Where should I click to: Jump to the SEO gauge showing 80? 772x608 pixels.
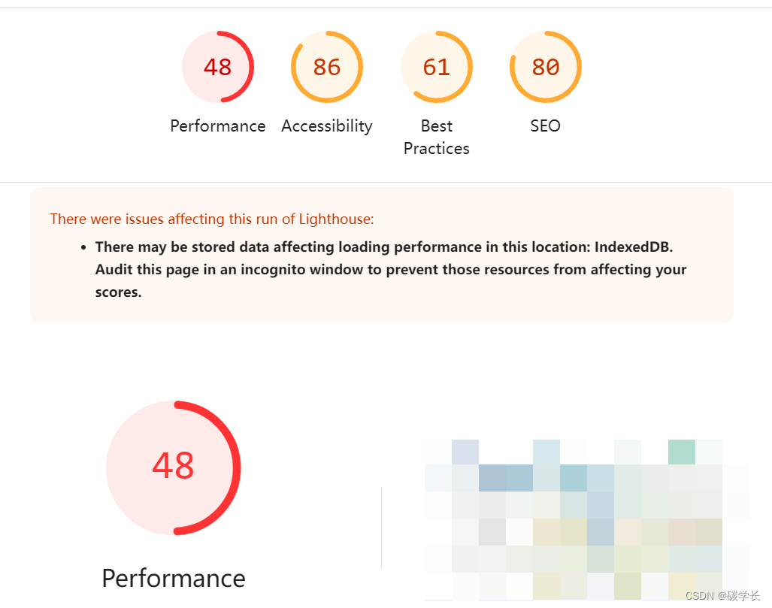click(546, 67)
